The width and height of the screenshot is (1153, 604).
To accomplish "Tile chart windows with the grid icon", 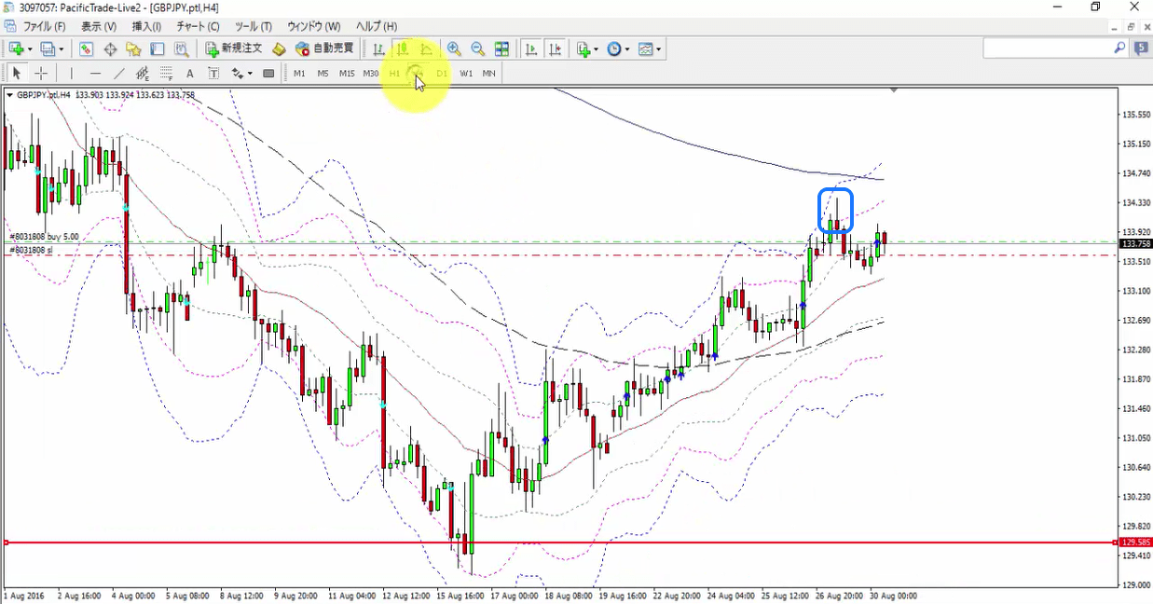I will pos(501,48).
